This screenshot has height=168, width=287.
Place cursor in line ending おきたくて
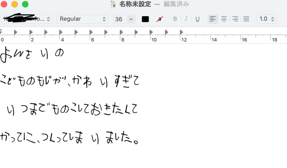pos(72,109)
